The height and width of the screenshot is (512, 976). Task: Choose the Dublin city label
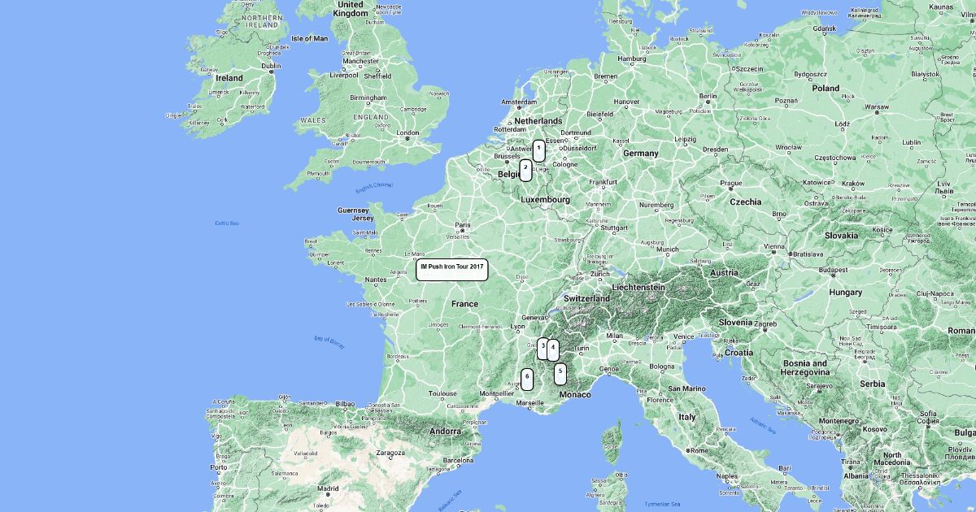coord(271,67)
